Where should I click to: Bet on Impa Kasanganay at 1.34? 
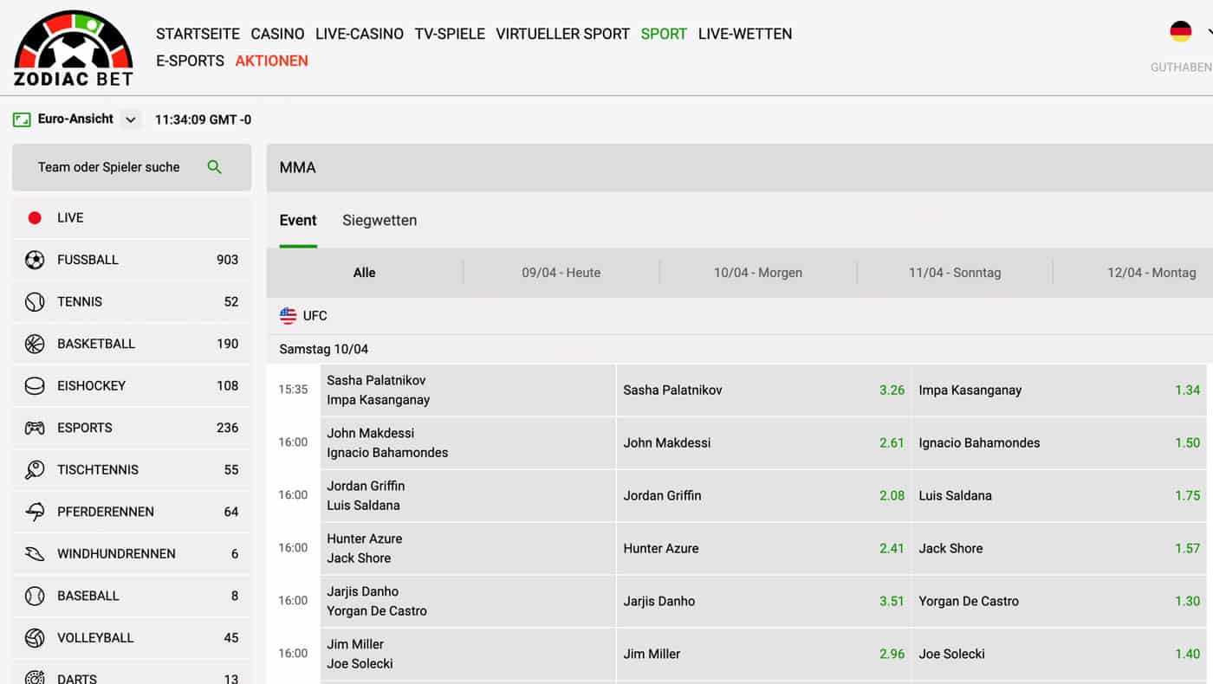pyautogui.click(x=1059, y=390)
